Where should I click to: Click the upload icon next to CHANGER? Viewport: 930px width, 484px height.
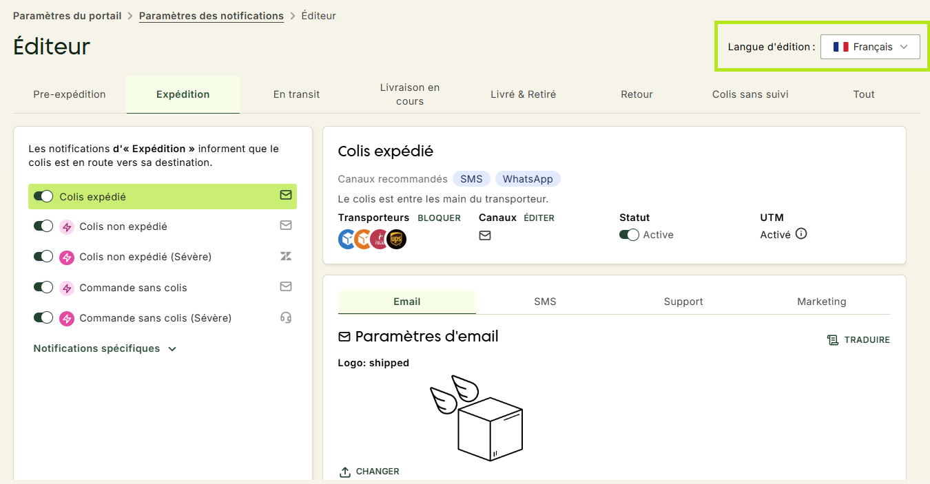point(345,472)
